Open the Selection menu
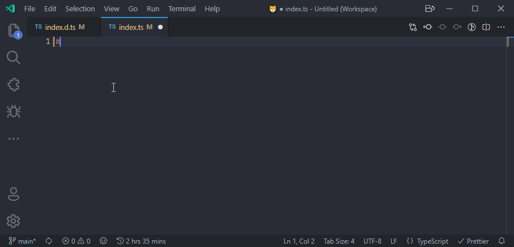The width and height of the screenshot is (514, 247). pos(80,9)
